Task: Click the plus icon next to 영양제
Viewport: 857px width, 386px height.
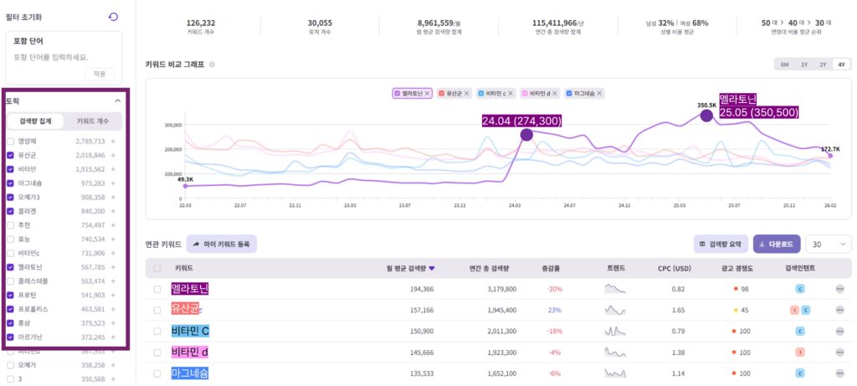Action: tap(113, 142)
